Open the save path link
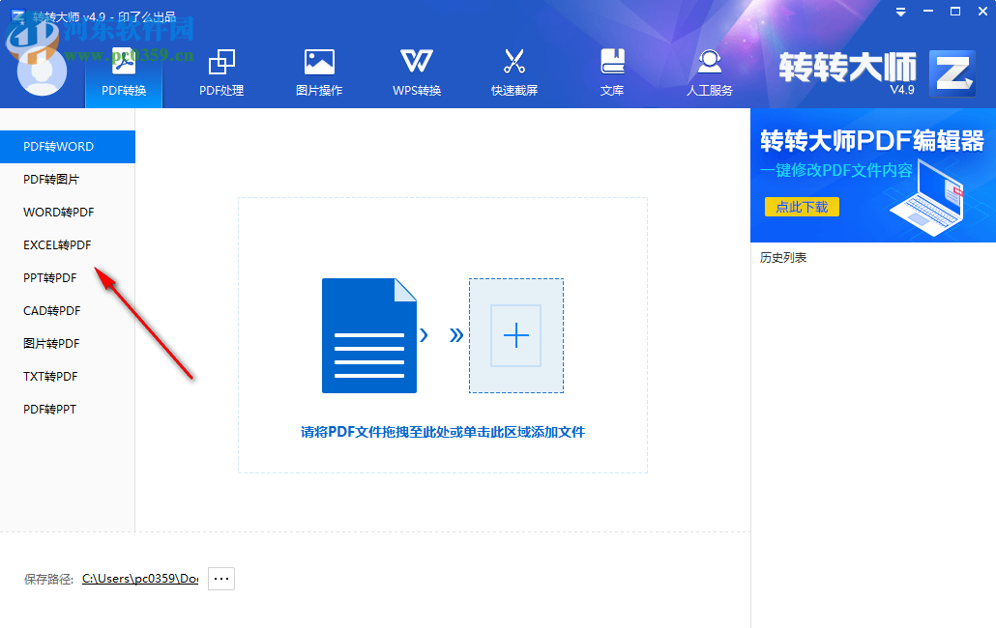Screen dimensions: 996x628 point(139,578)
